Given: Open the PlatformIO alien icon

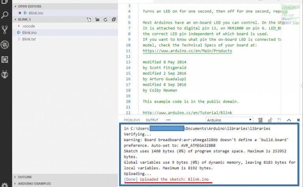Looking at the screenshot, I should point(5,74).
